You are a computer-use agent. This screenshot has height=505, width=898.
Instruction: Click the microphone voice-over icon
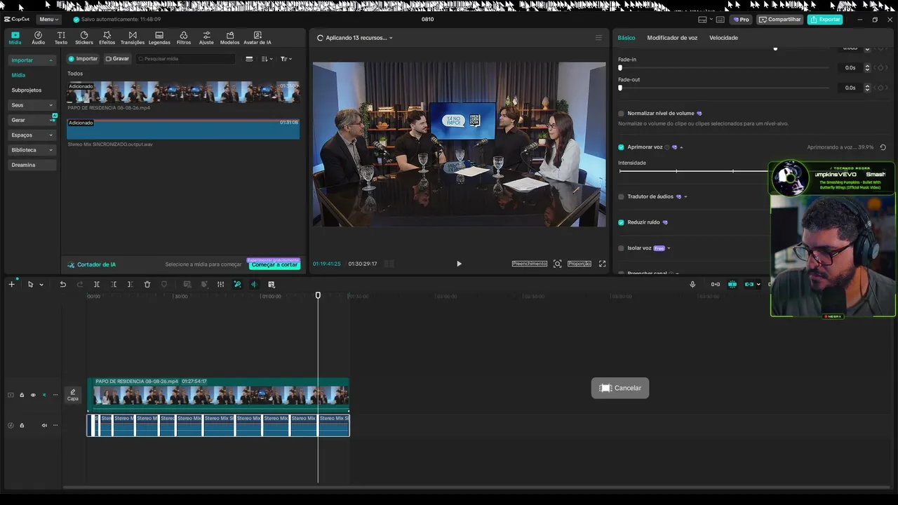tap(692, 284)
